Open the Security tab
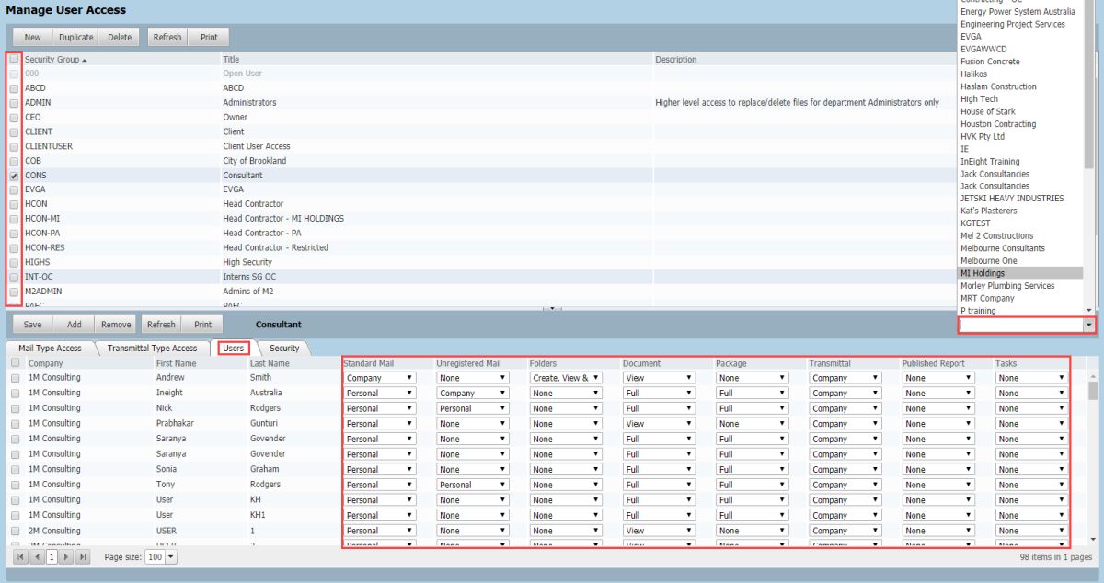Screen dimensions: 1104x583 click(x=284, y=349)
